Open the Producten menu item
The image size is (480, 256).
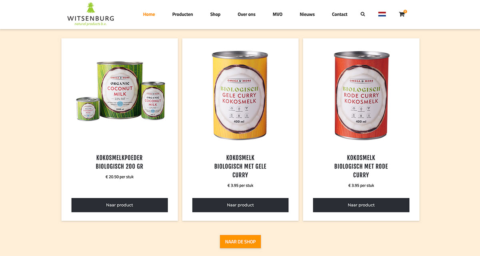point(182,14)
